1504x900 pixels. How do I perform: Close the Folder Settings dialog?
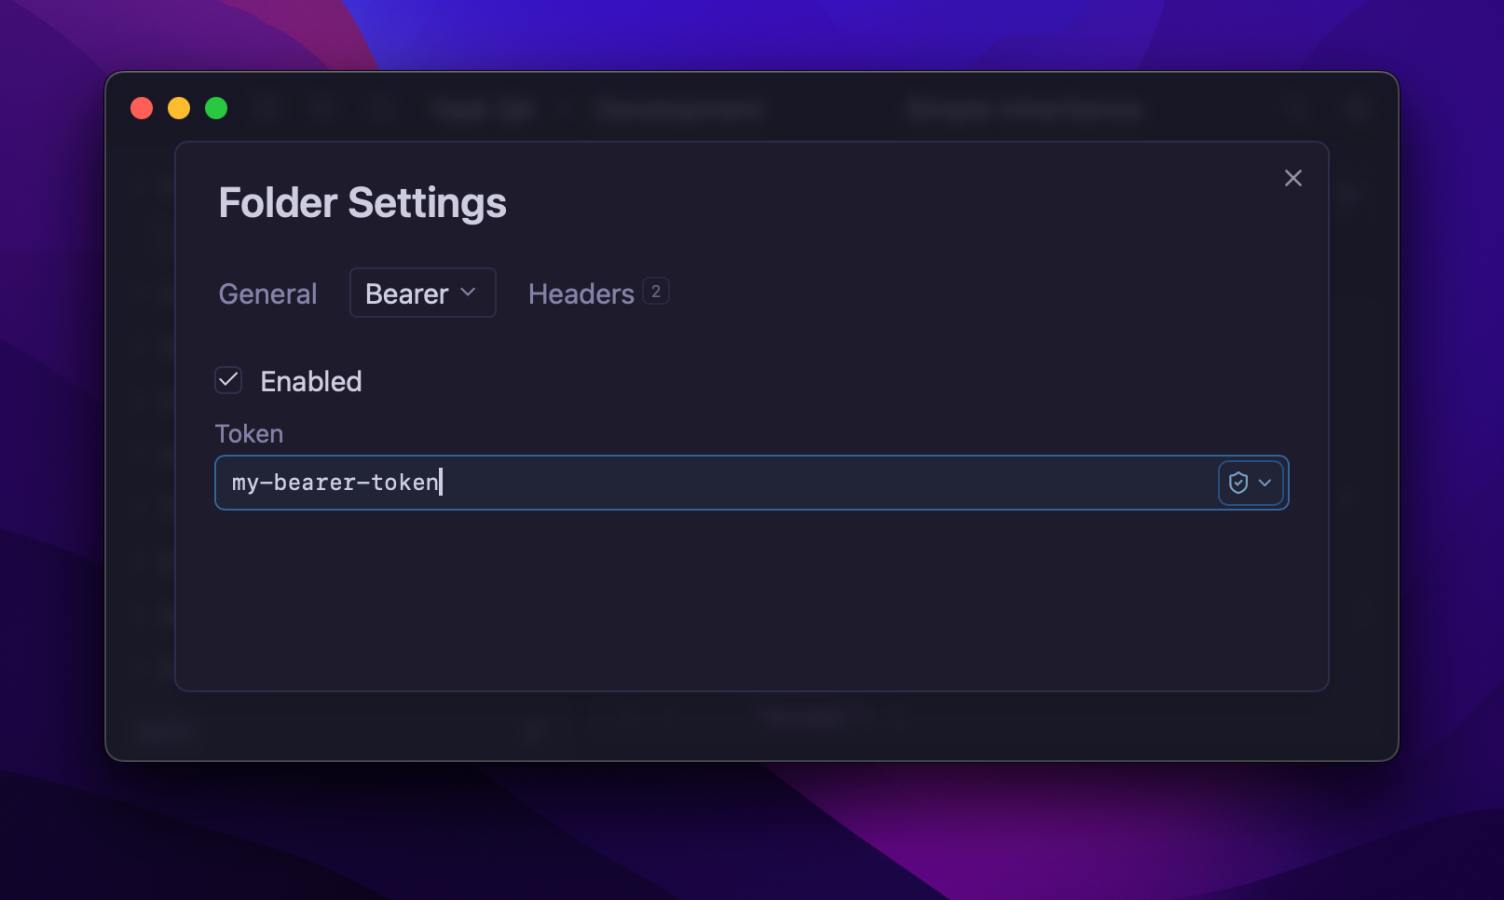pos(1292,178)
